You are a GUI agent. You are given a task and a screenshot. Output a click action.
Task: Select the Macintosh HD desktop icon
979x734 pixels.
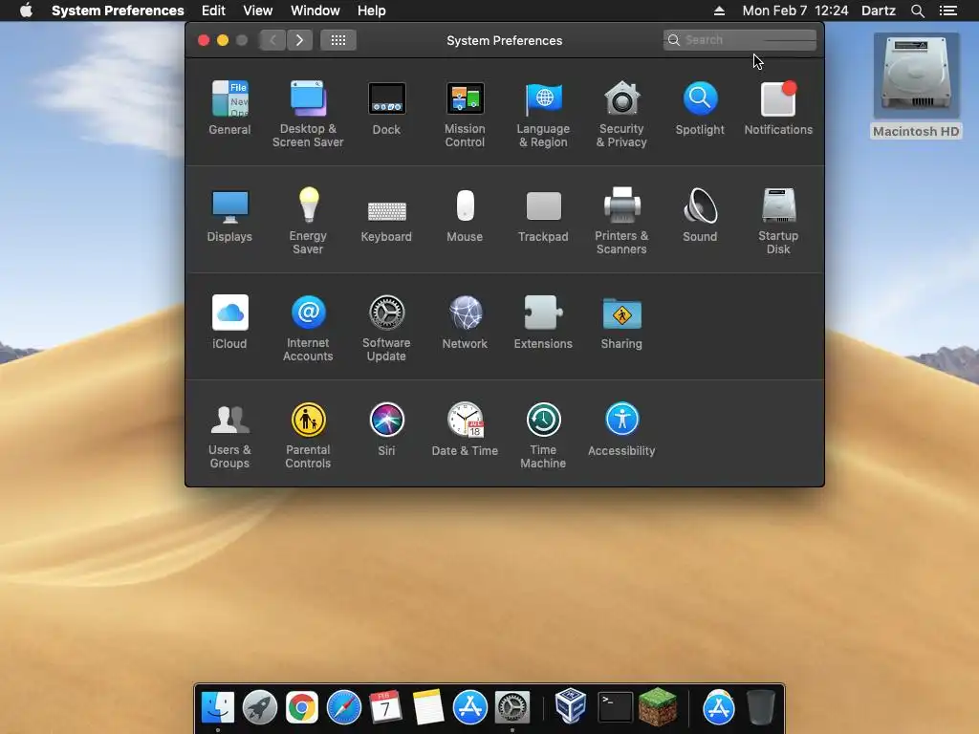coord(916,85)
